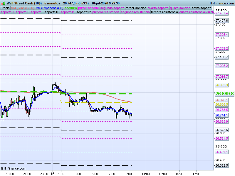Click the 11:00 mark on time axis

pos(146,174)
